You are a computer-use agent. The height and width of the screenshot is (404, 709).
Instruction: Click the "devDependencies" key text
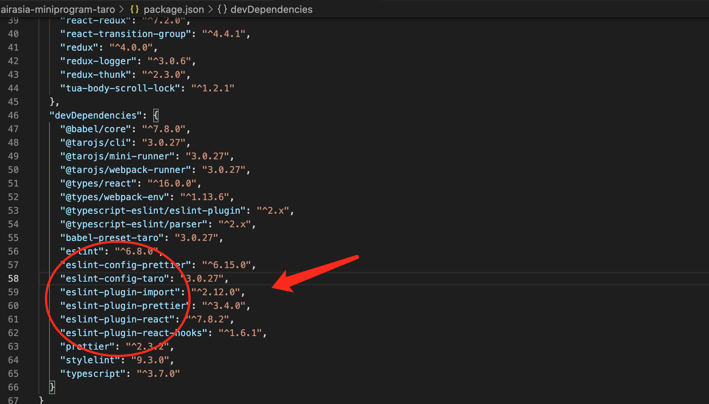tap(96, 116)
